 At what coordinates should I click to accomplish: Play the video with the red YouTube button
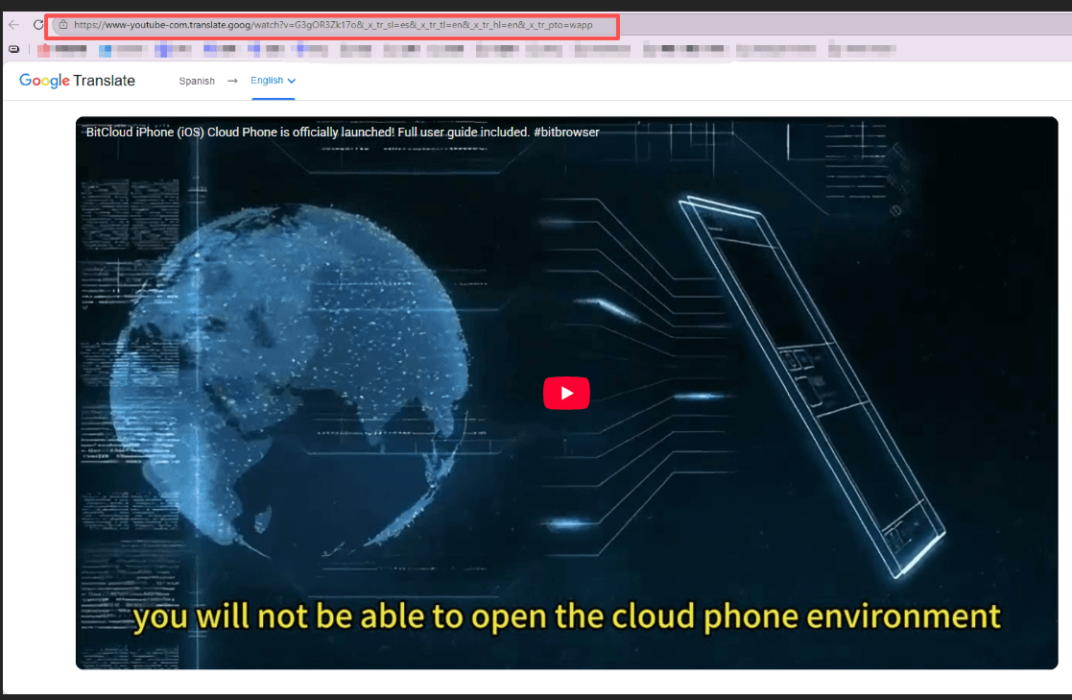tap(566, 393)
